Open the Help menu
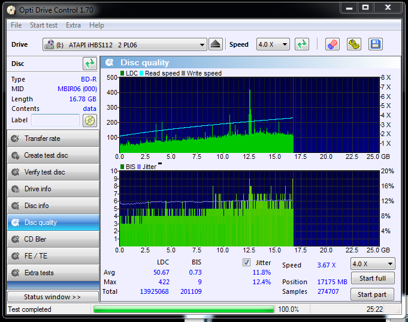 [96, 25]
